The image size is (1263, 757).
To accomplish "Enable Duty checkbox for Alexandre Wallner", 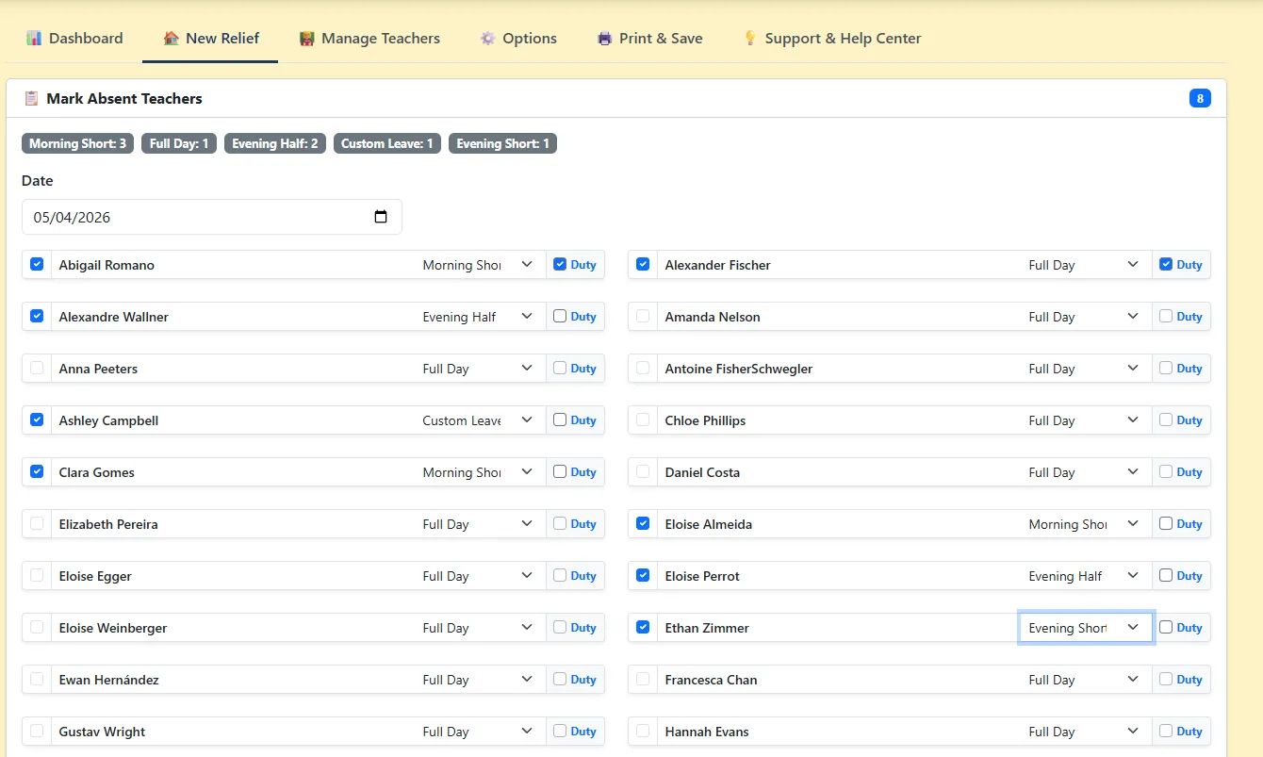I will 560,316.
